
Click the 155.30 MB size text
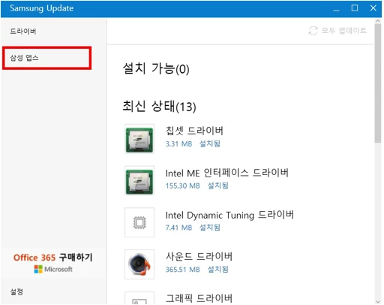click(x=183, y=186)
